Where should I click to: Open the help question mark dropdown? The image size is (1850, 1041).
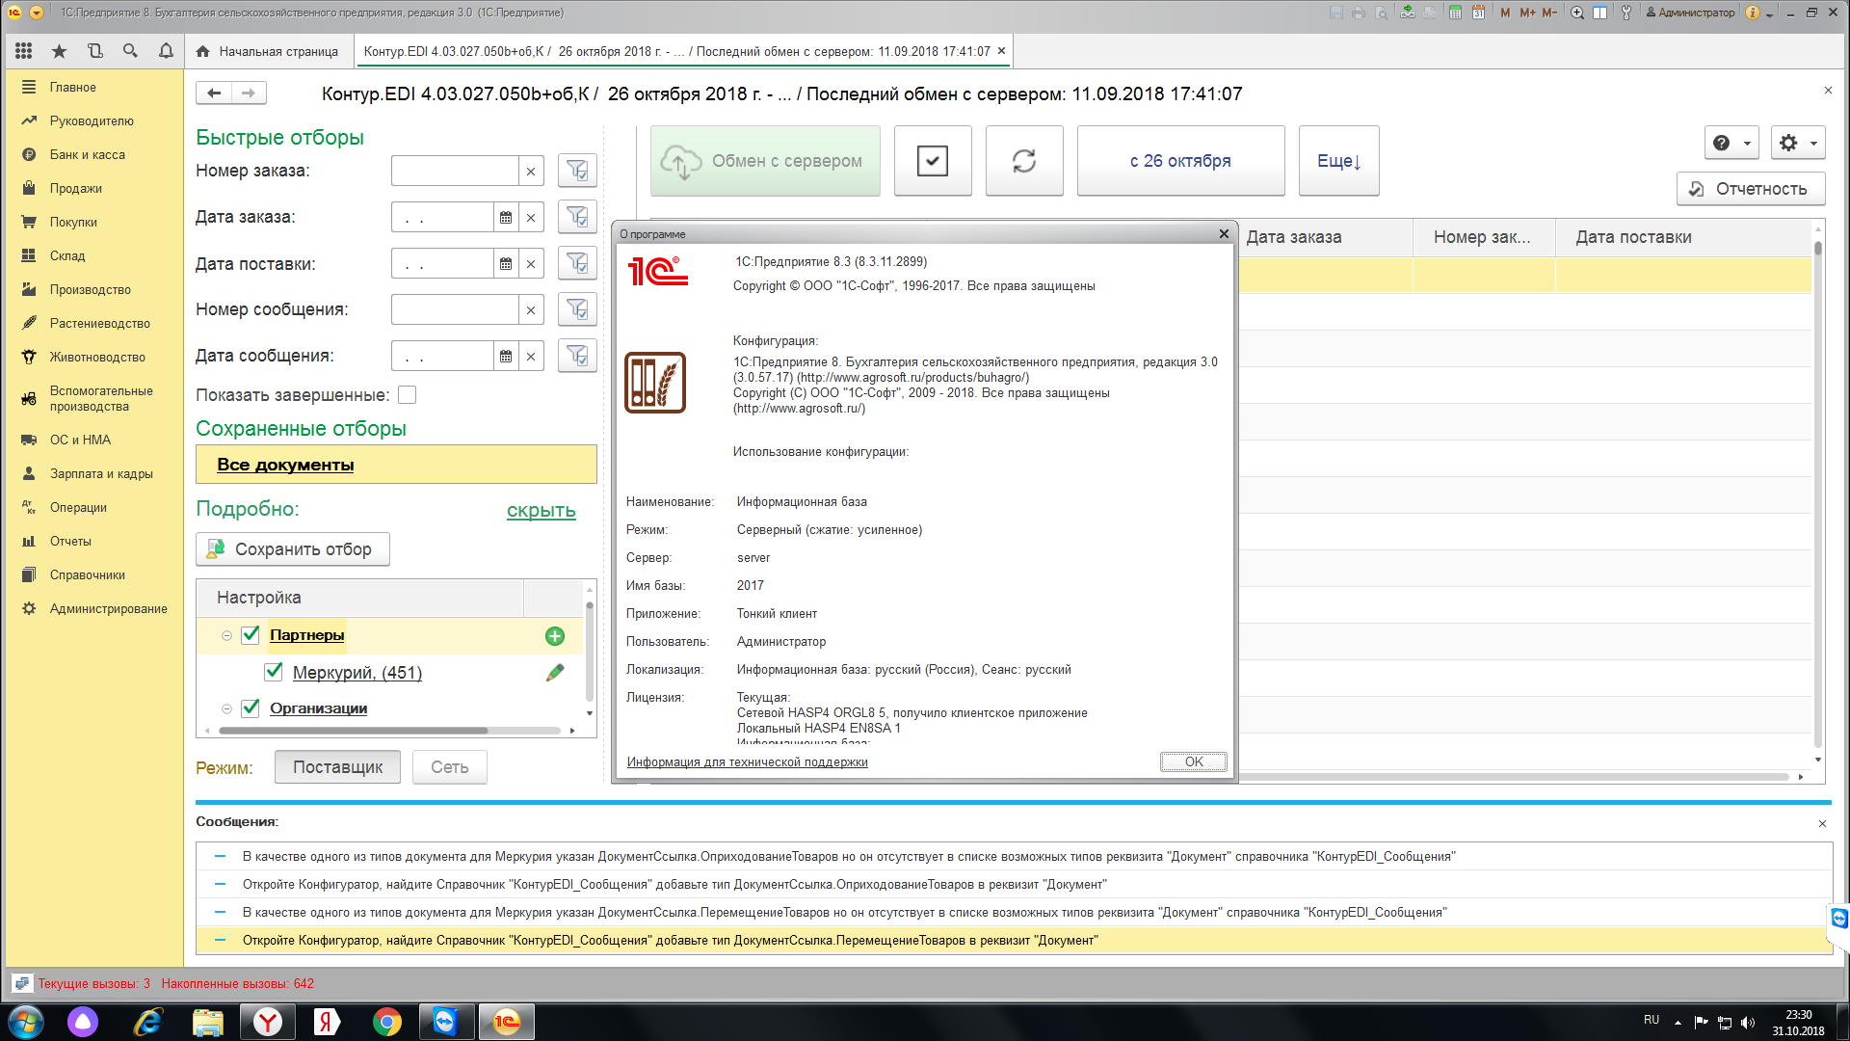(x=1731, y=143)
